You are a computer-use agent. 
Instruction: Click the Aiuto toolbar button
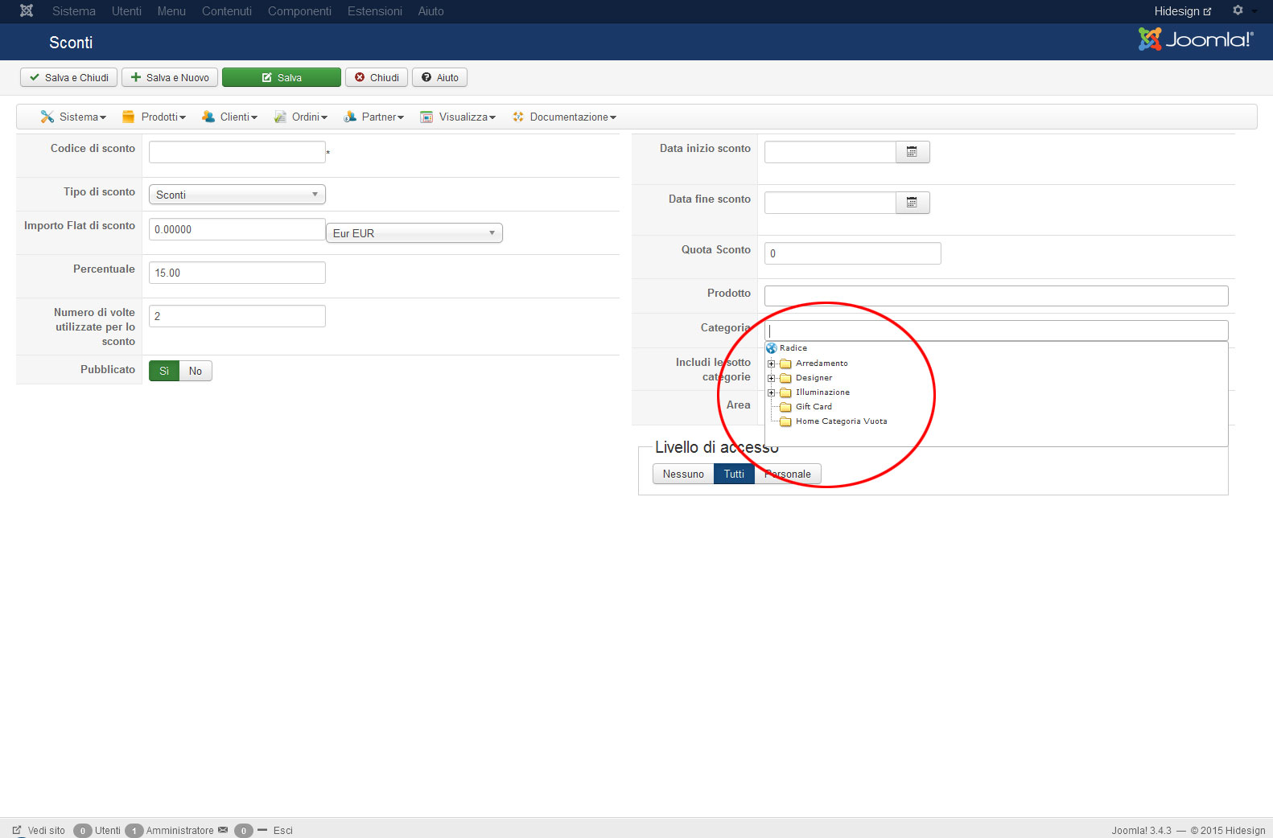click(x=440, y=77)
